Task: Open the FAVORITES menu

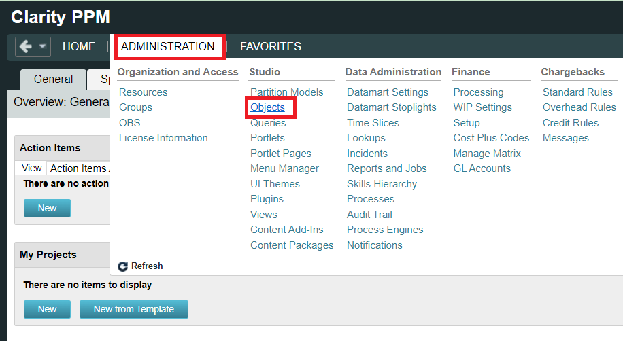Action: 270,47
